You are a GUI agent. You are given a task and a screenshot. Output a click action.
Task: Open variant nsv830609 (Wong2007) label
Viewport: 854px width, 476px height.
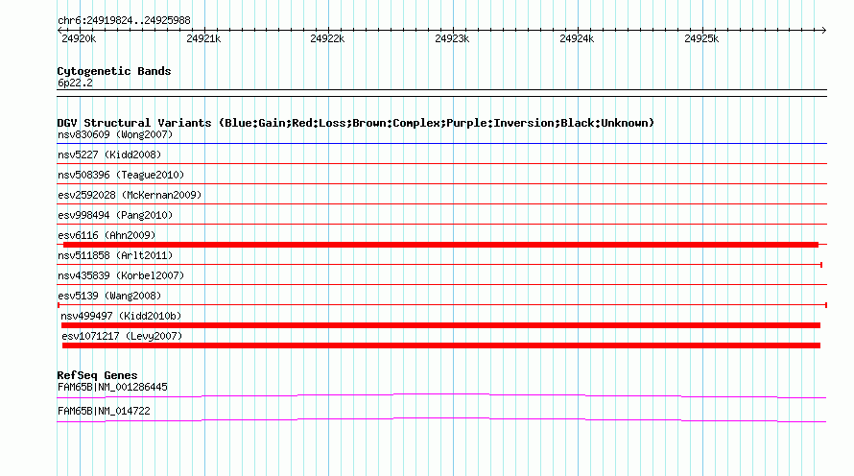(115, 134)
